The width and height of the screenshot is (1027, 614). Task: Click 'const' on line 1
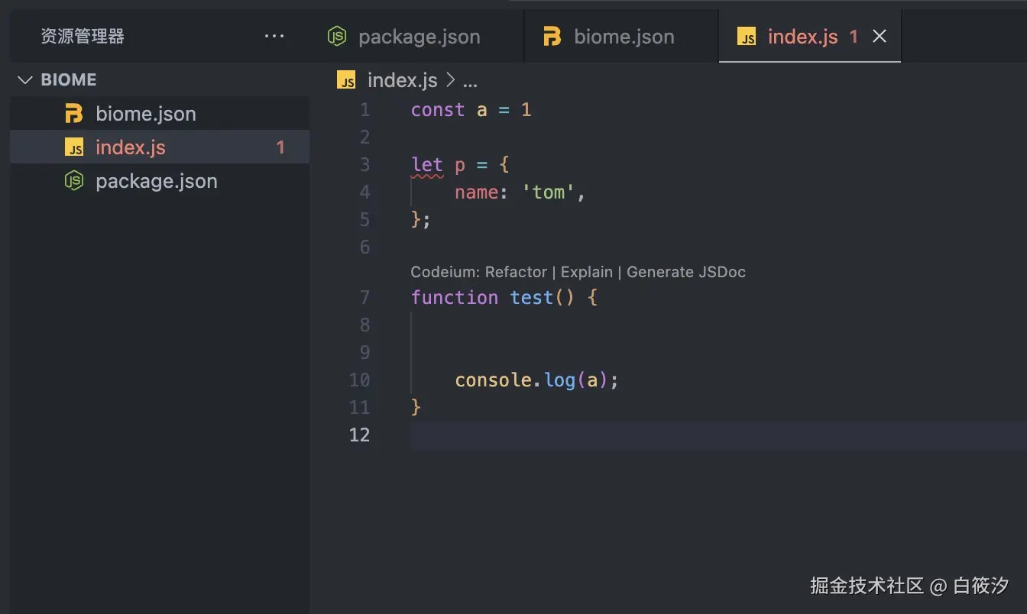[x=438, y=110]
